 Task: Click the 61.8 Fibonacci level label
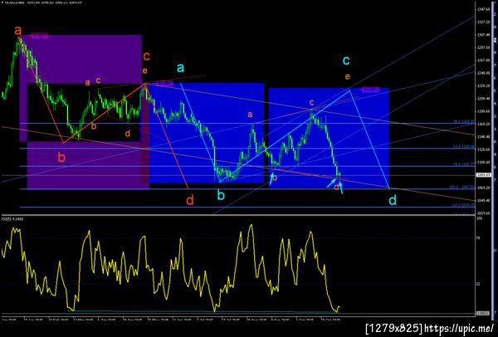point(464,147)
